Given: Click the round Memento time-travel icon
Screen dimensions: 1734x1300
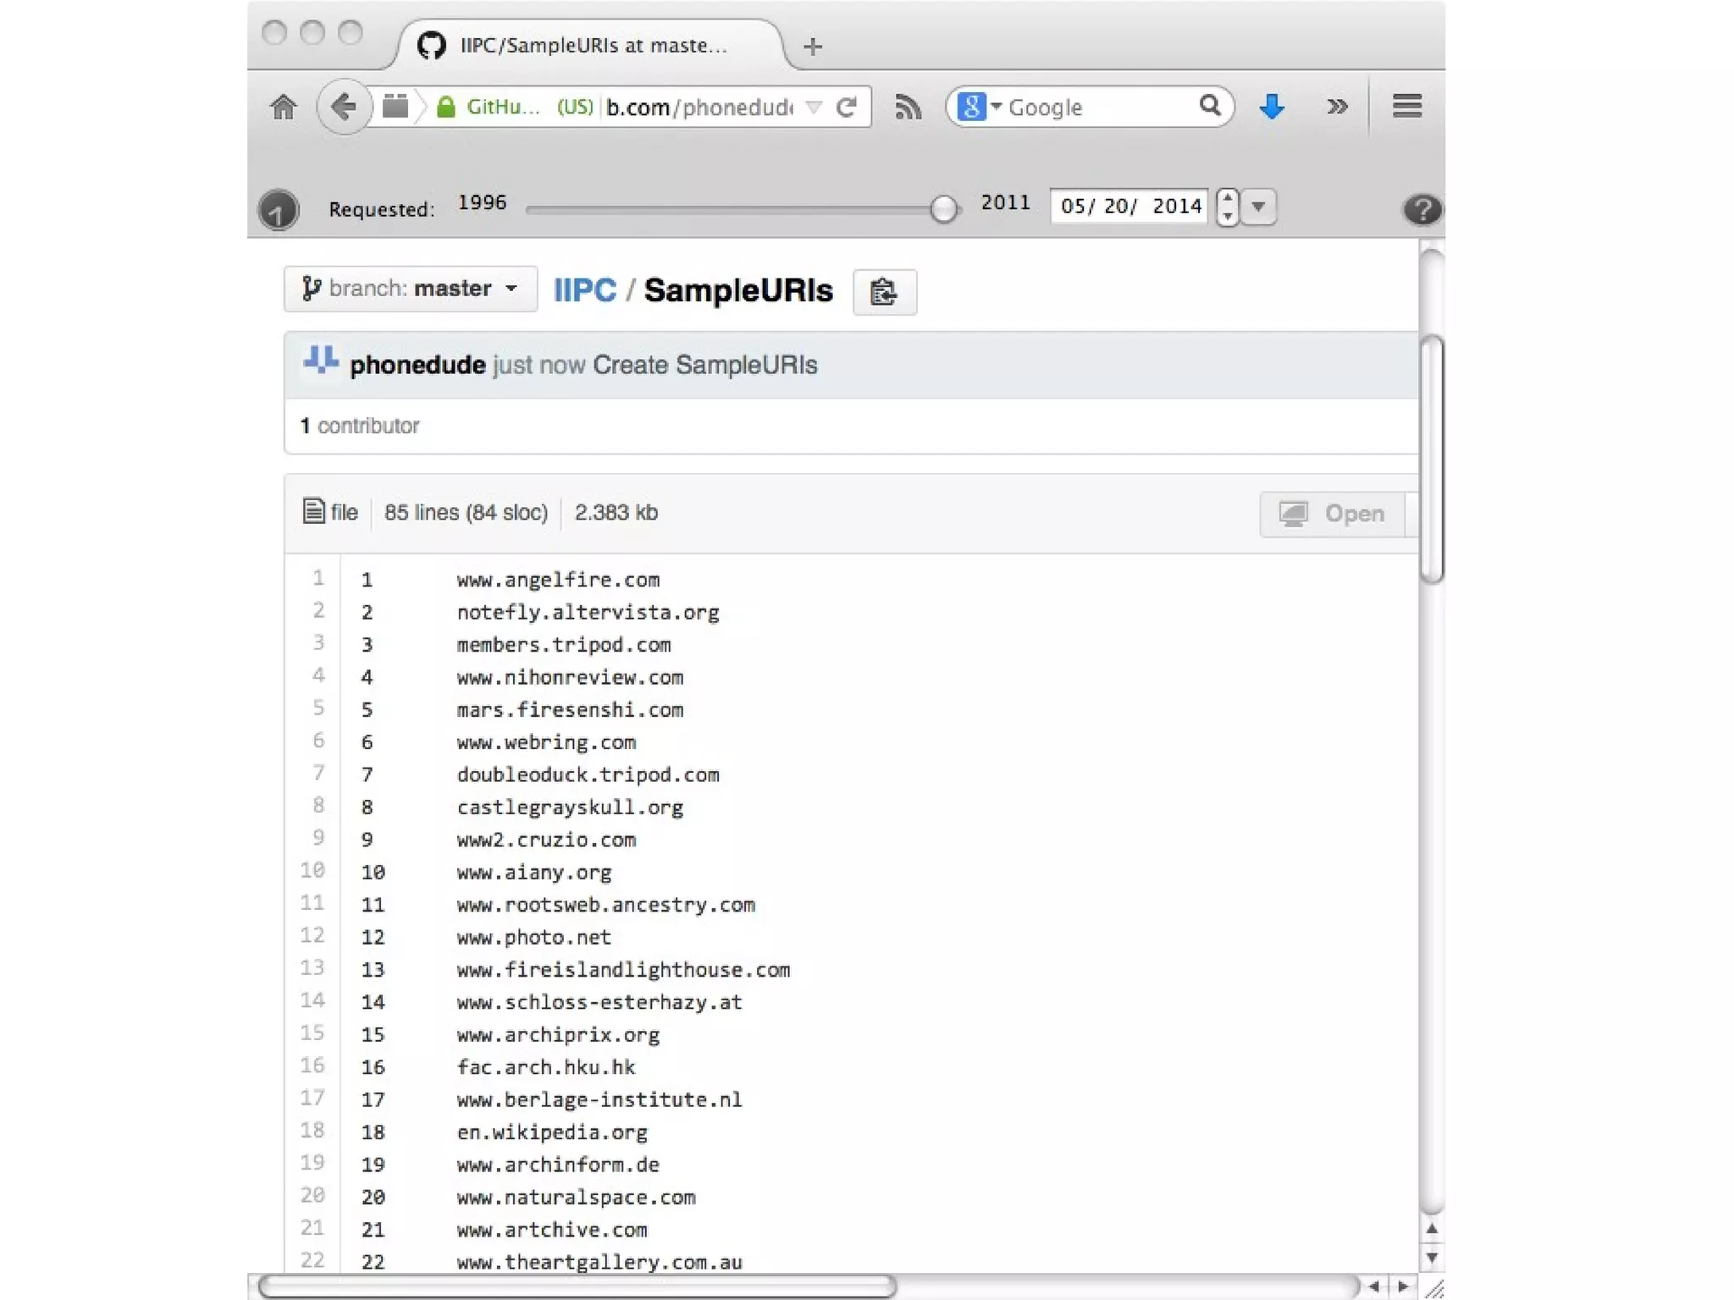Looking at the screenshot, I should pyautogui.click(x=279, y=210).
